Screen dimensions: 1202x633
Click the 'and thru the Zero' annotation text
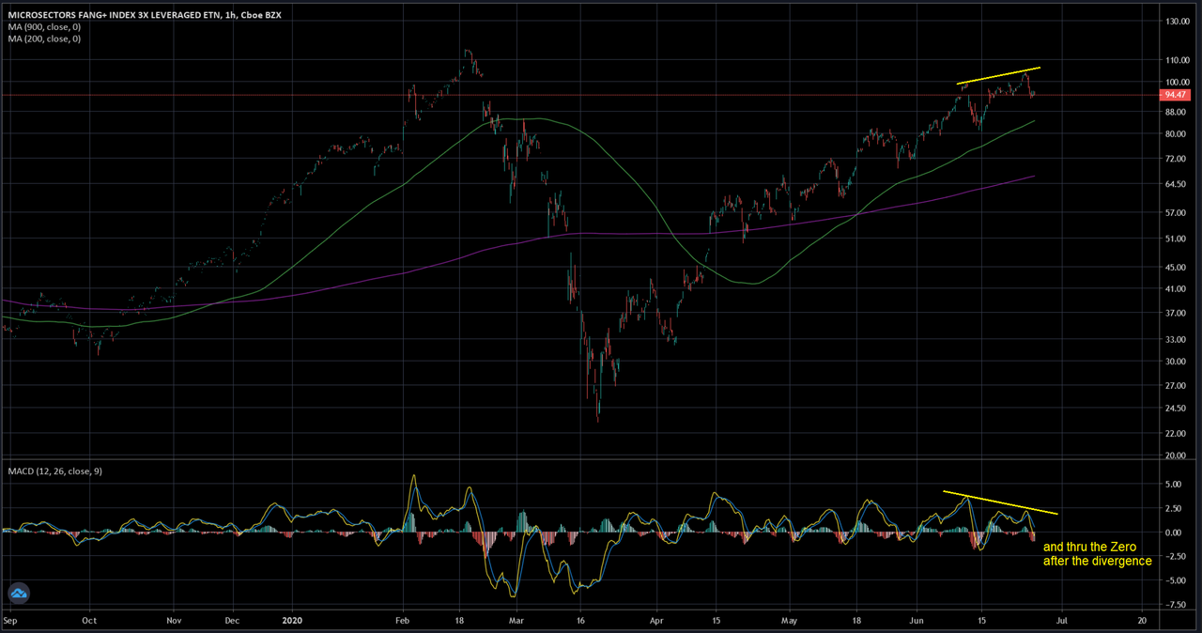[1089, 547]
